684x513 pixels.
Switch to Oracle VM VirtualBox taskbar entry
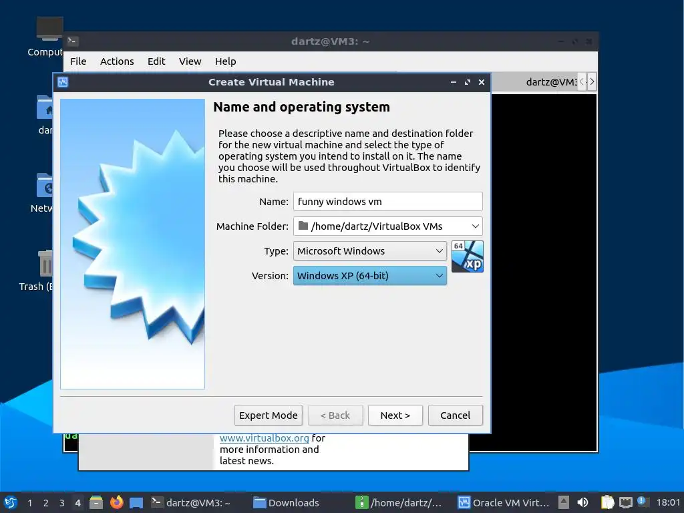pyautogui.click(x=504, y=502)
